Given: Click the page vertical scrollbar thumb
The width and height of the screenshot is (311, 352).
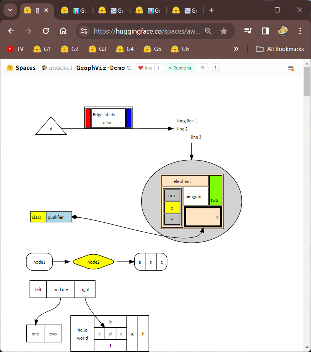Looking at the screenshot, I should [x=307, y=82].
